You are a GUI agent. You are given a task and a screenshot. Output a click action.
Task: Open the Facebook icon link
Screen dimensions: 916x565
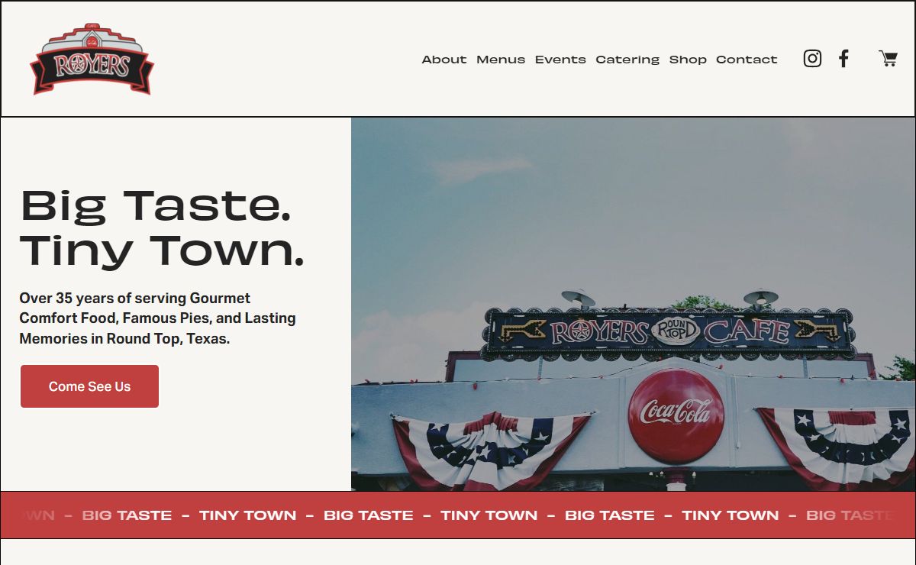point(843,59)
